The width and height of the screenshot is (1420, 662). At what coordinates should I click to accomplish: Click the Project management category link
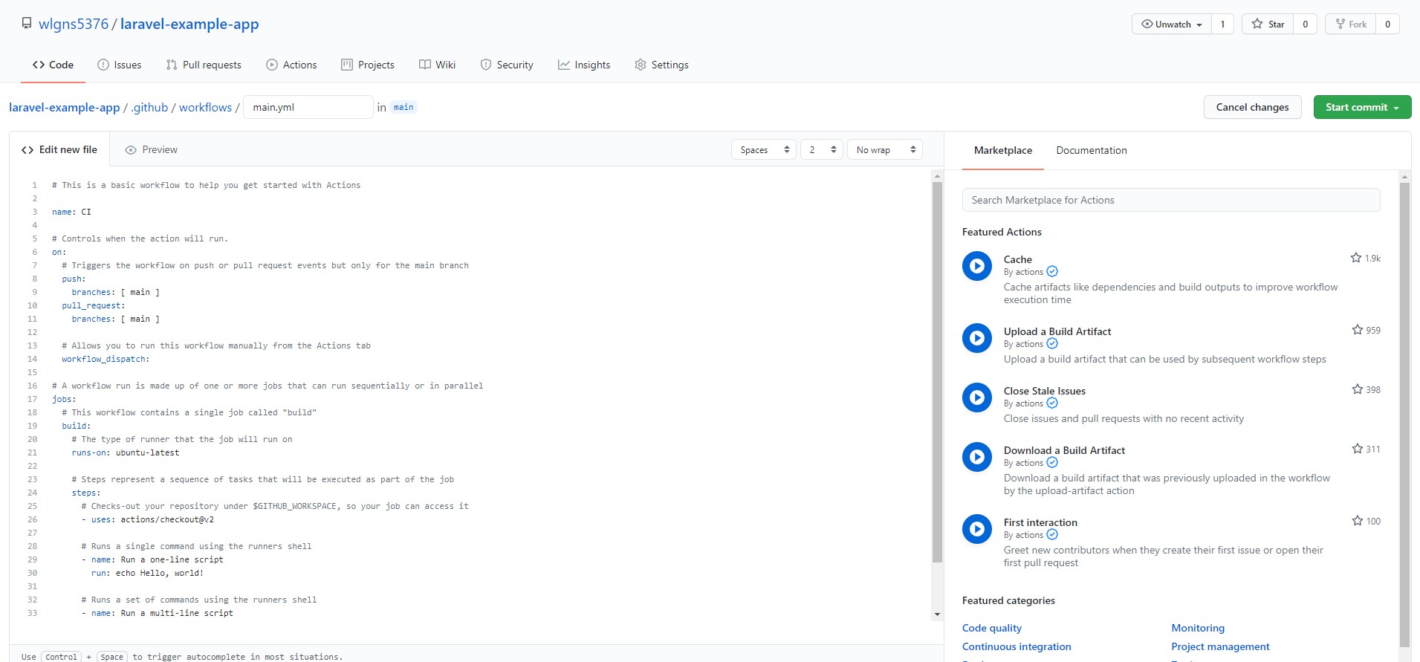coord(1220,646)
